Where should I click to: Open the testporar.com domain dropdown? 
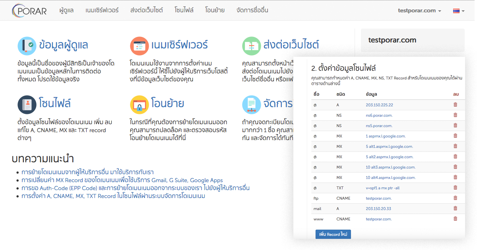(419, 11)
